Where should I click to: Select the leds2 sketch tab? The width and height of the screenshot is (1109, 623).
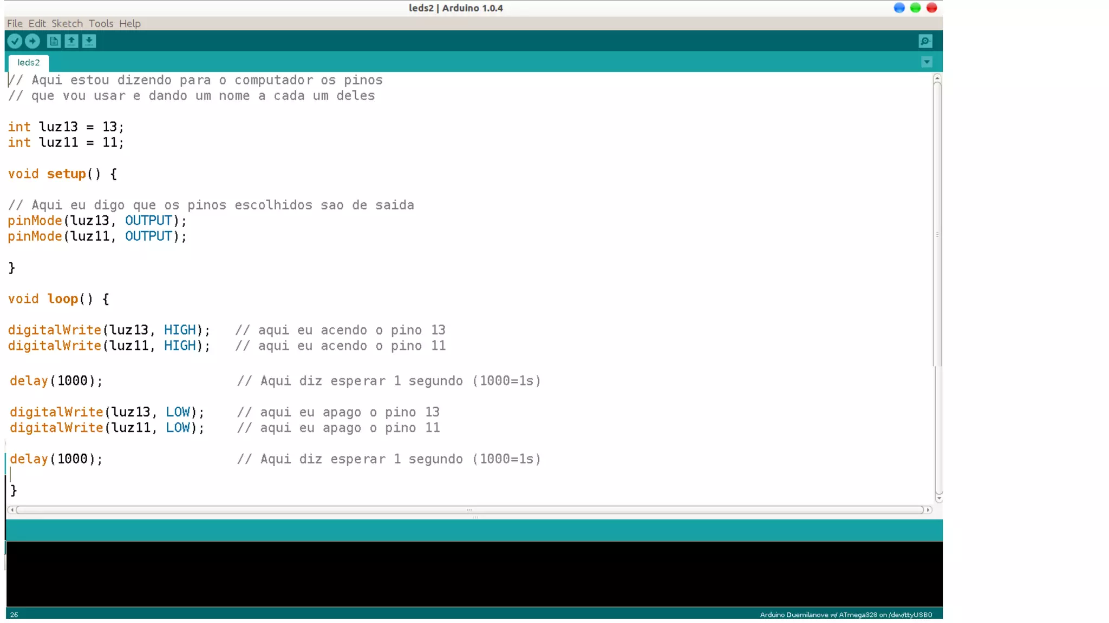pyautogui.click(x=29, y=62)
